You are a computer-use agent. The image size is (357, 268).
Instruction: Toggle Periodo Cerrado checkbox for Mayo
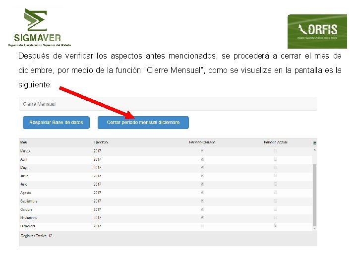click(x=202, y=167)
